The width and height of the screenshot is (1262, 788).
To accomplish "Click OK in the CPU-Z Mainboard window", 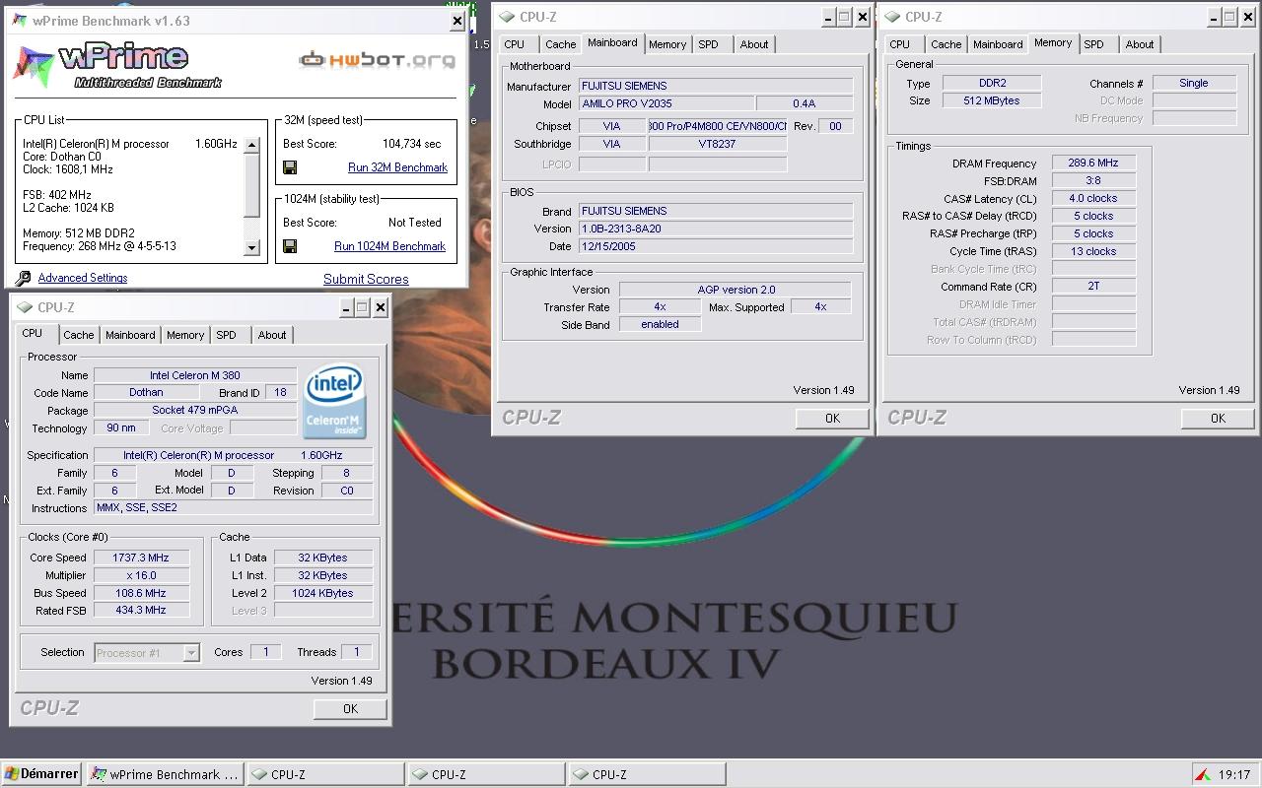I will (x=832, y=419).
